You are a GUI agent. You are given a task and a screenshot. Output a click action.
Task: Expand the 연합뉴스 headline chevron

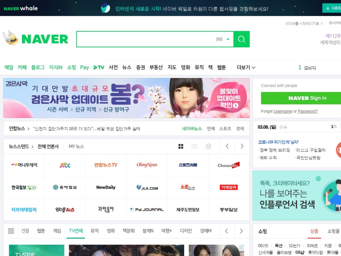pos(28,129)
